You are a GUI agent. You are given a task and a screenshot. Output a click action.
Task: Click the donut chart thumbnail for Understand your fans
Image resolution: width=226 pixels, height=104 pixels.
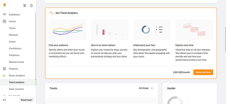[152, 30]
